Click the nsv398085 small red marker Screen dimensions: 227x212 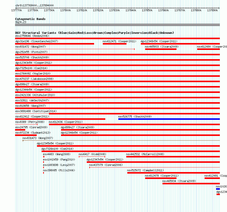click(x=43, y=173)
